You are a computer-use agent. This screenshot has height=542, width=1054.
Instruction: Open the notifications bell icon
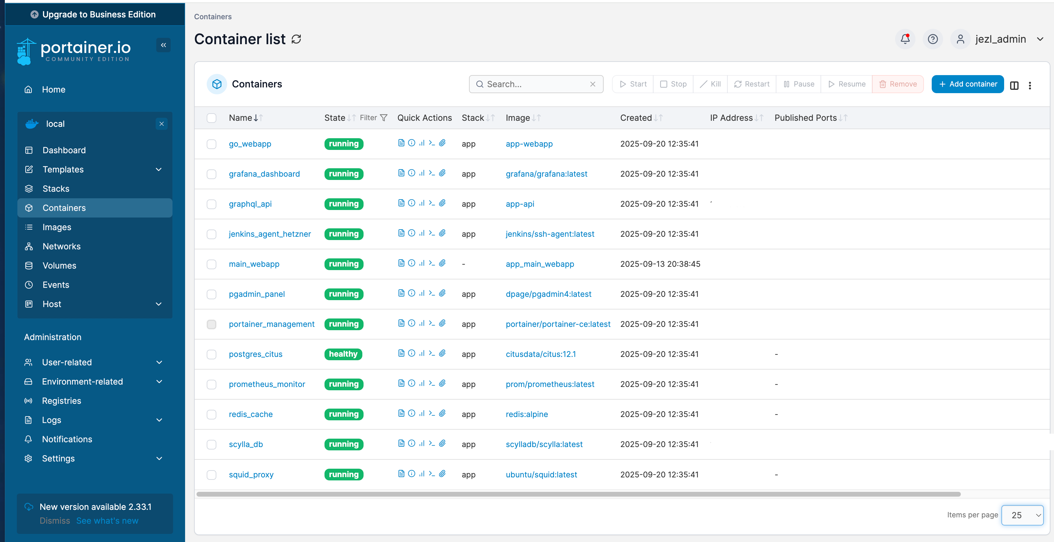click(905, 39)
